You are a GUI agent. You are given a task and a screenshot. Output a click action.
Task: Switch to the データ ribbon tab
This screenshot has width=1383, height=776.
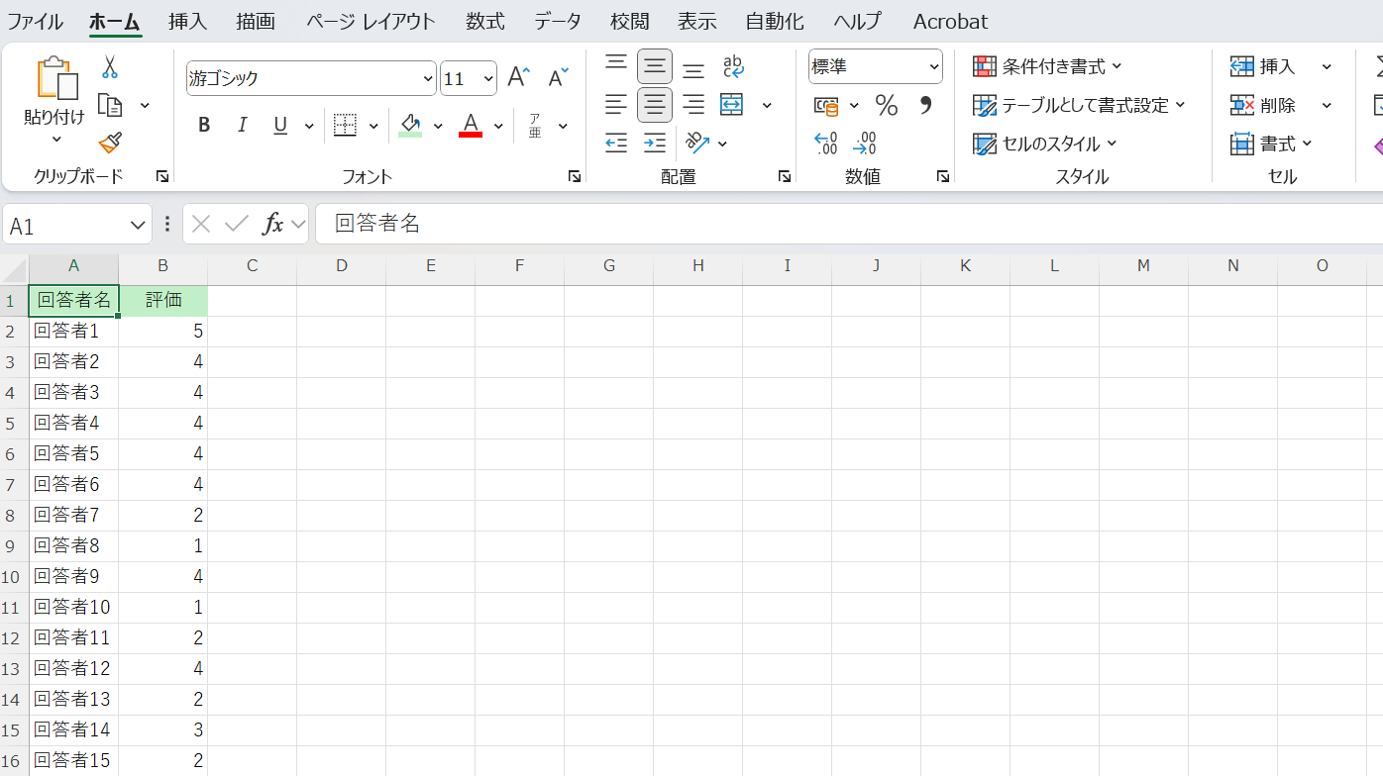pyautogui.click(x=558, y=22)
